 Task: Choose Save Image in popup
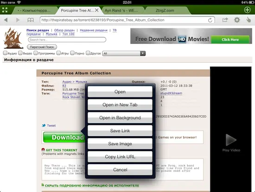(x=120, y=144)
